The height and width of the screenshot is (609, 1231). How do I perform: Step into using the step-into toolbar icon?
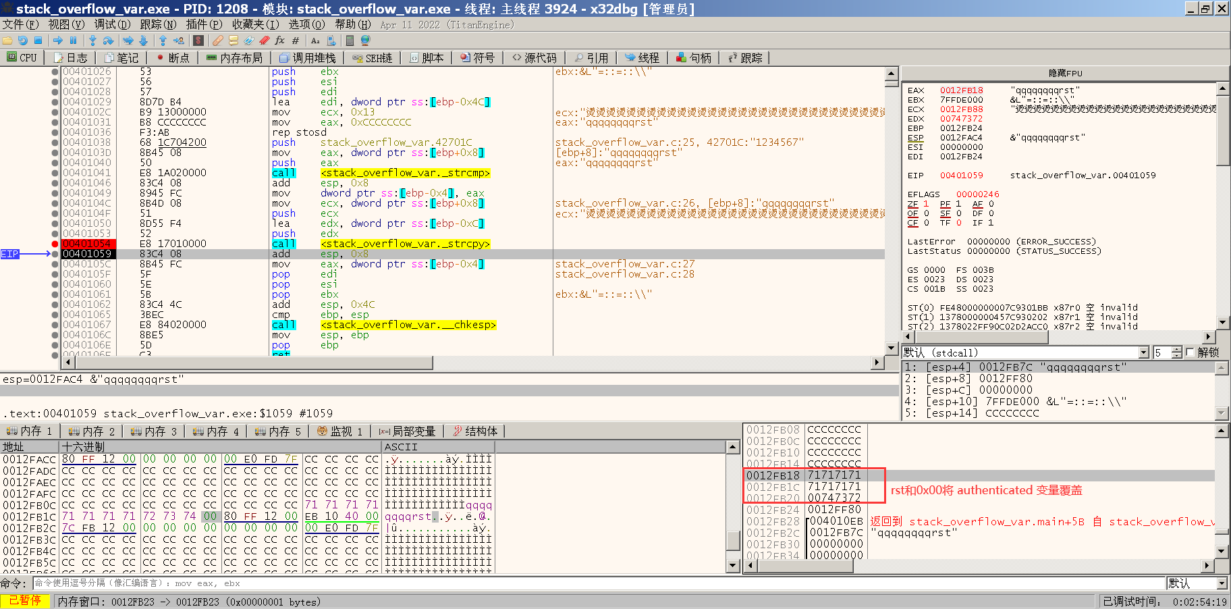click(92, 41)
